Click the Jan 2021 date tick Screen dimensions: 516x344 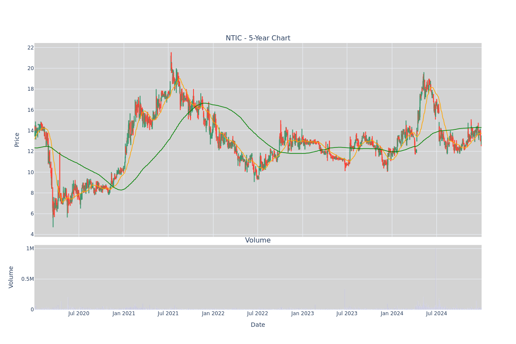click(x=124, y=313)
